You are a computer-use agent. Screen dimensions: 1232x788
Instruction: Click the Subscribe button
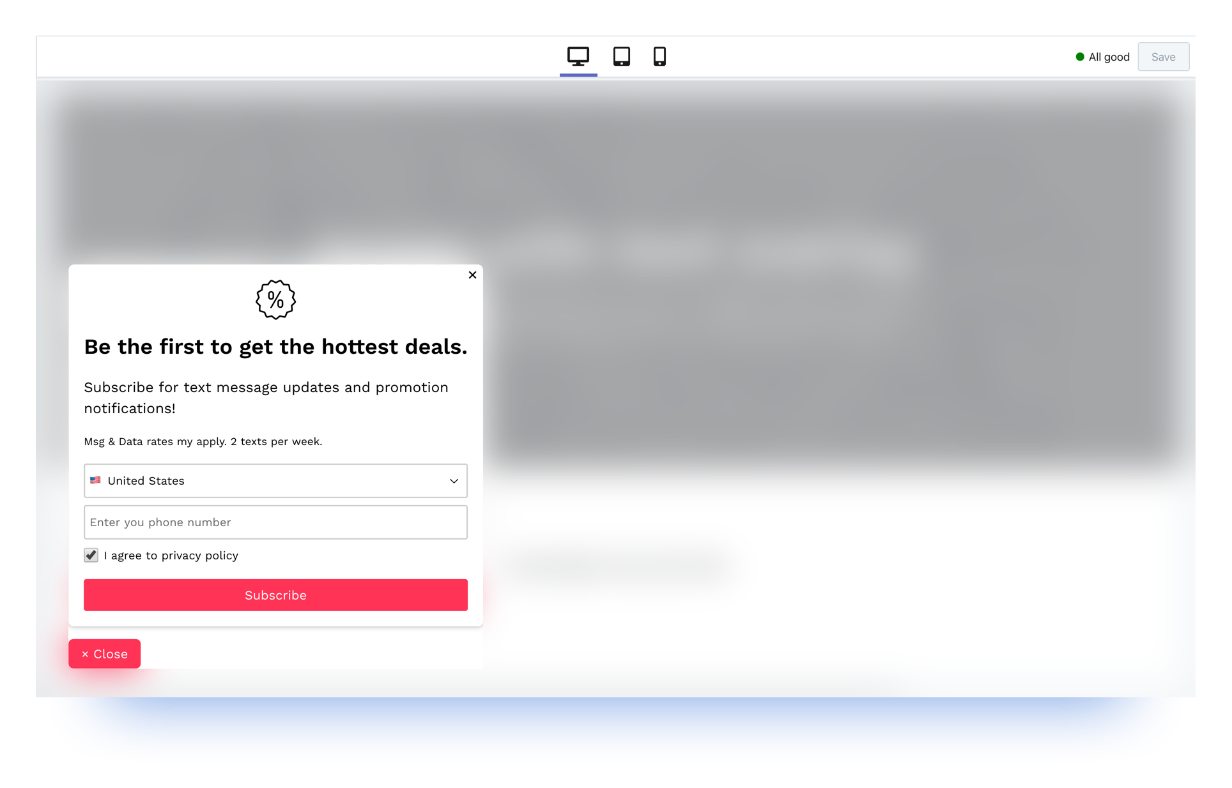coord(275,595)
